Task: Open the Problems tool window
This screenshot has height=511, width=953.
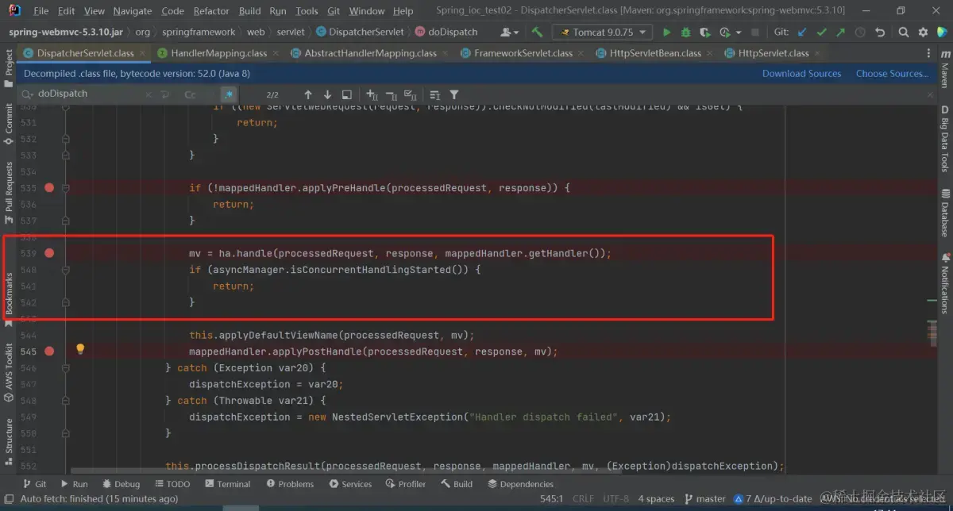Action: pyautogui.click(x=291, y=484)
